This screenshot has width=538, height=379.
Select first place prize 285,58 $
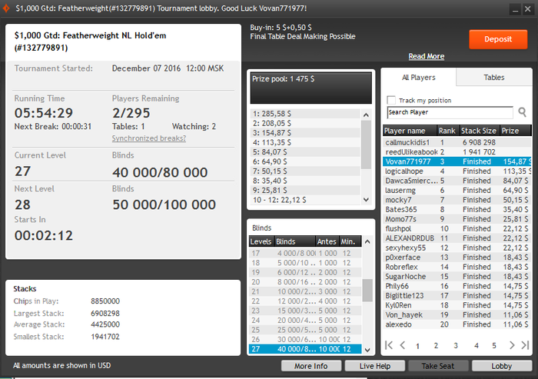(x=305, y=114)
